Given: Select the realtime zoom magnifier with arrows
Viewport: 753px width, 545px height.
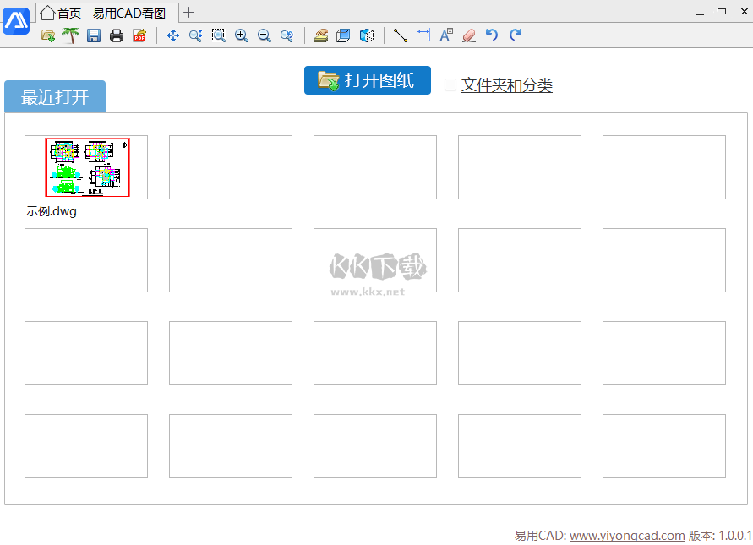Looking at the screenshot, I should pyautogui.click(x=195, y=35).
